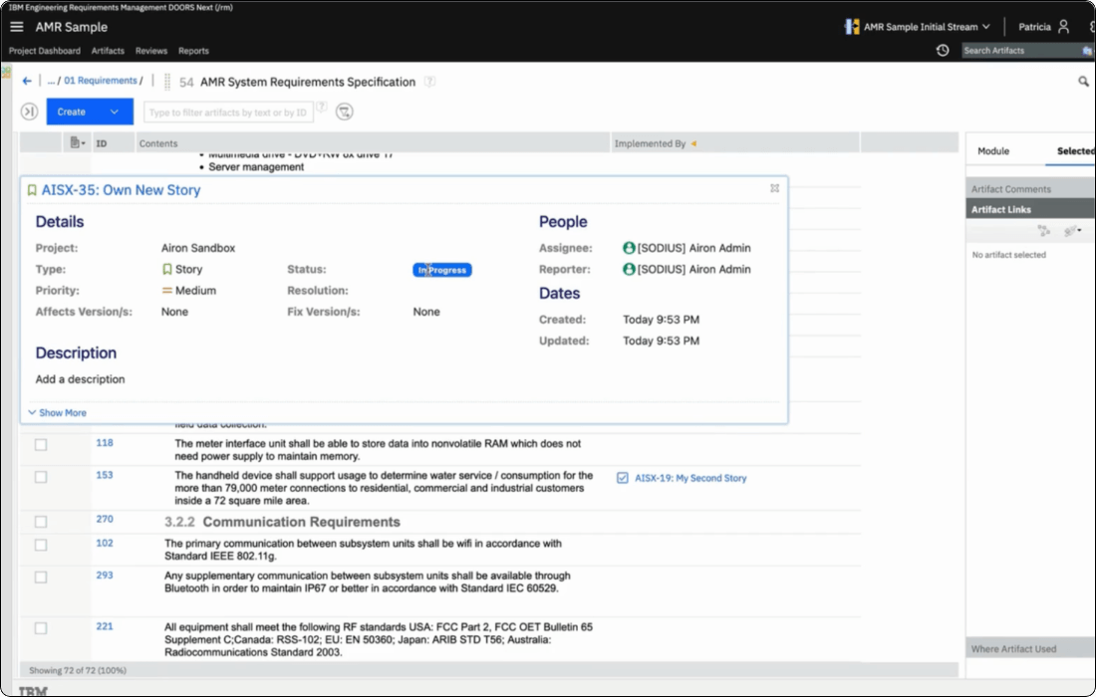Expand the Where Artifact Used section

1030,649
